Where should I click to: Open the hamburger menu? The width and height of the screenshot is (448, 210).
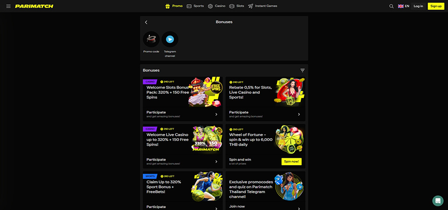(8, 6)
